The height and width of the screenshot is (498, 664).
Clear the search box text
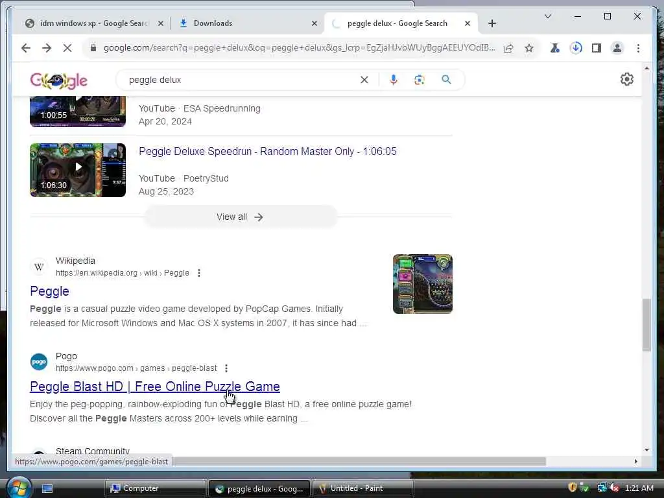pos(364,80)
